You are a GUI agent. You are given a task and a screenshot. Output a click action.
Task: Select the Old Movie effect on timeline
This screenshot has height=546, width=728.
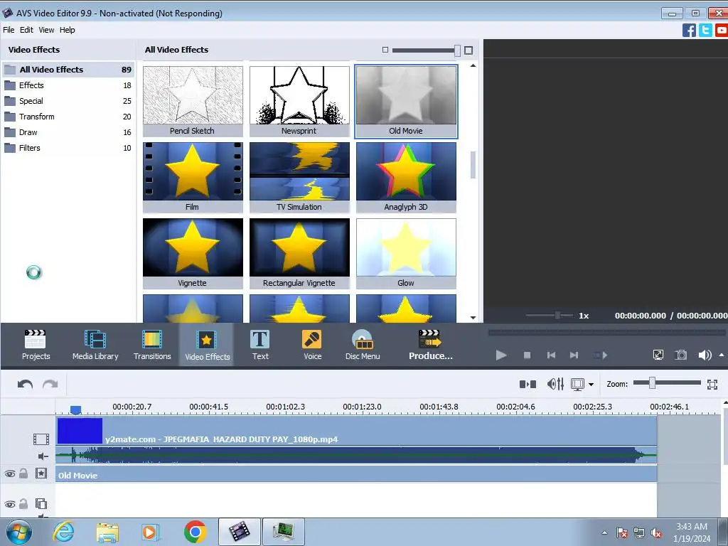(356, 475)
